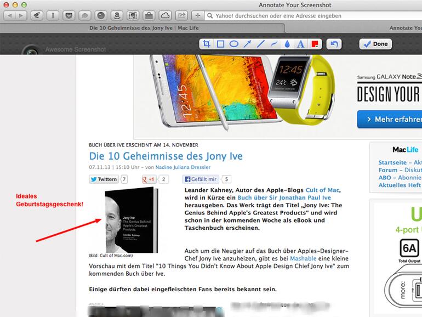Screen dimensions: 422x317
Task: Open the article headline 'Die 10 Geheimnisse des Jony Ive'
Action: (166, 156)
